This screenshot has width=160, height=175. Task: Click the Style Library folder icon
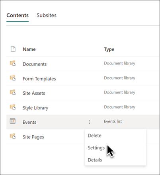pos(13,107)
